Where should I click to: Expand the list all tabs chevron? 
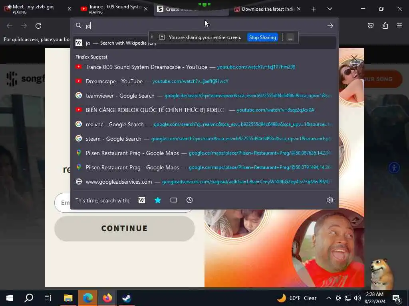[x=330, y=9]
